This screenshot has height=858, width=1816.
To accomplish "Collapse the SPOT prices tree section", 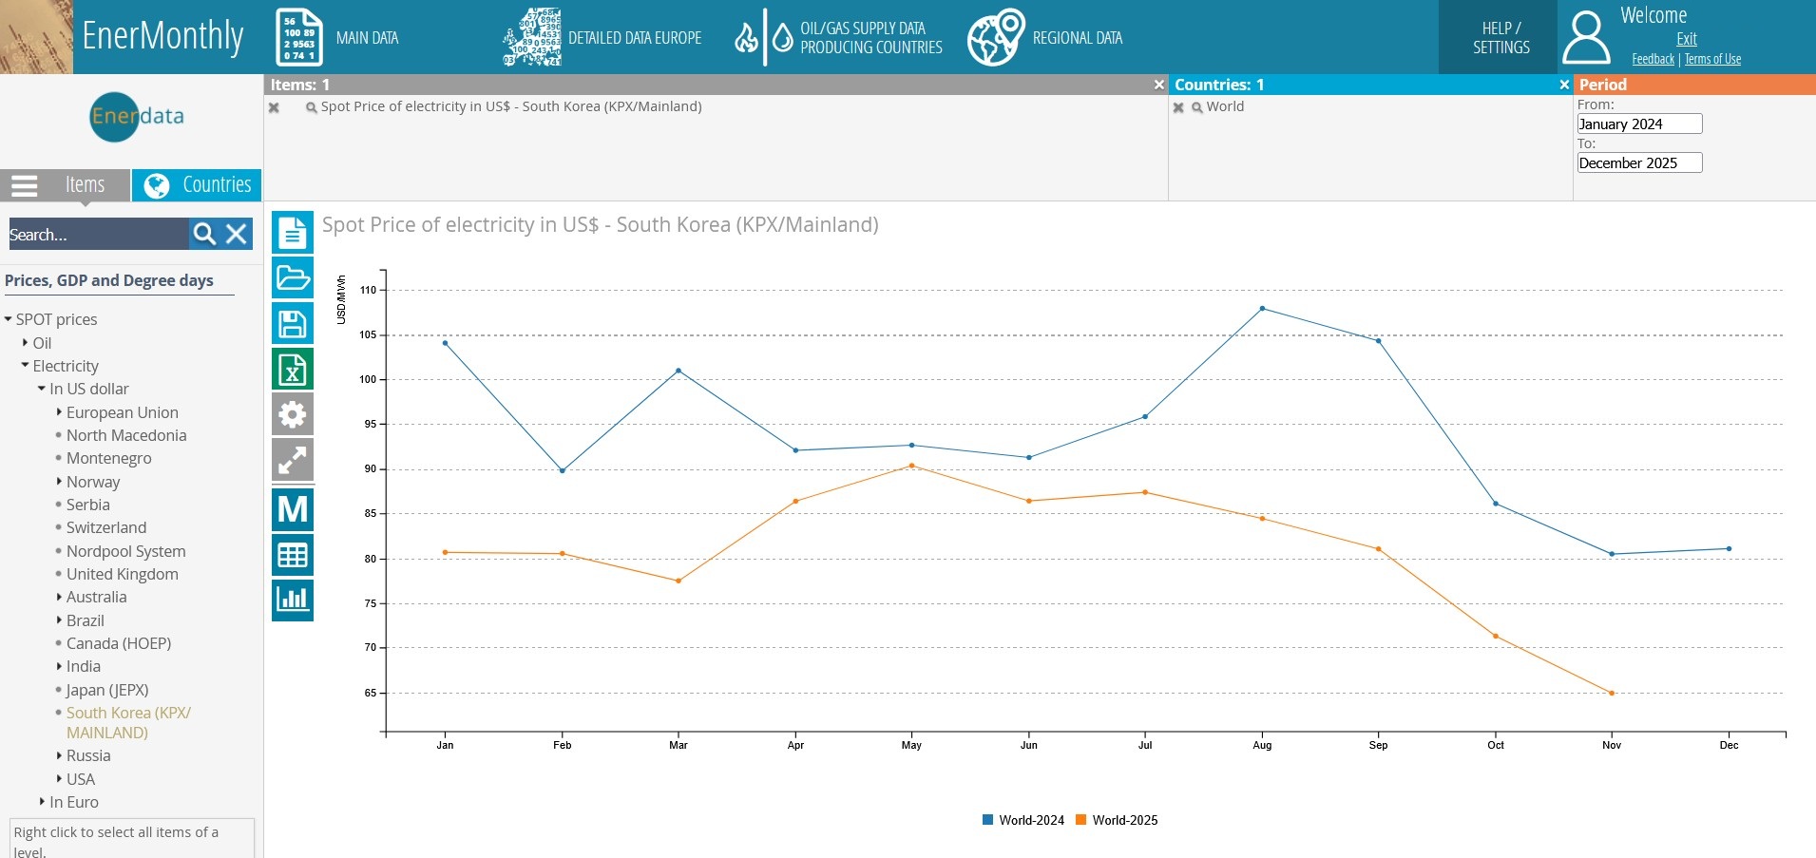I will pyautogui.click(x=8, y=319).
